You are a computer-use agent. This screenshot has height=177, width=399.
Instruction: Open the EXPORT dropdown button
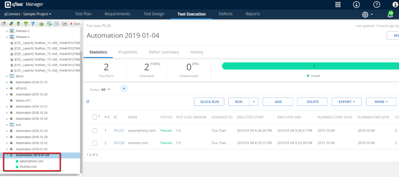(x=346, y=102)
